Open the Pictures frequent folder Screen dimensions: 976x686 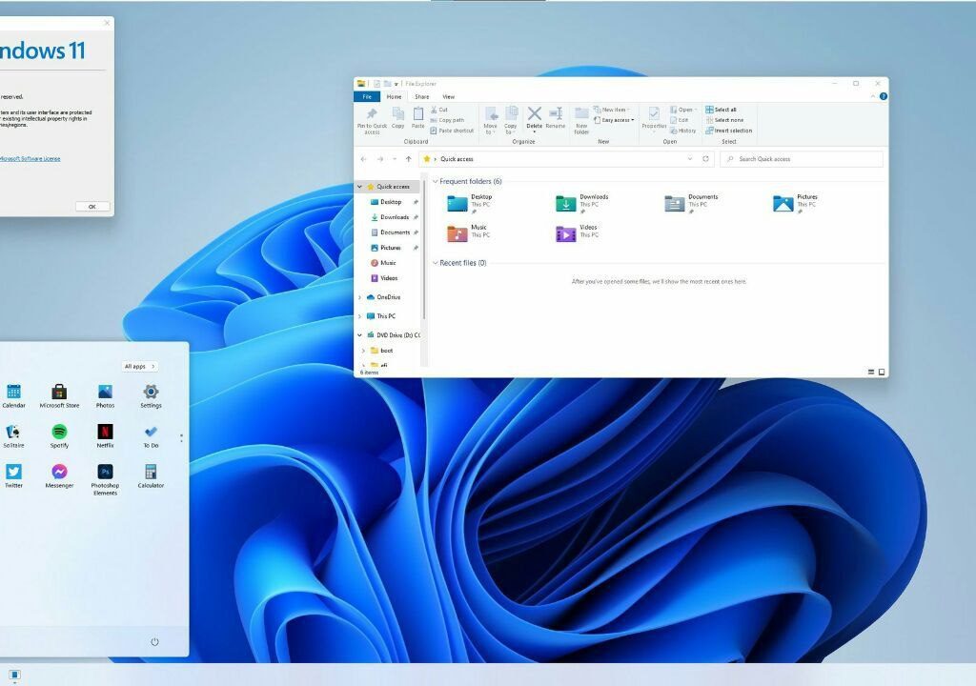pos(796,203)
